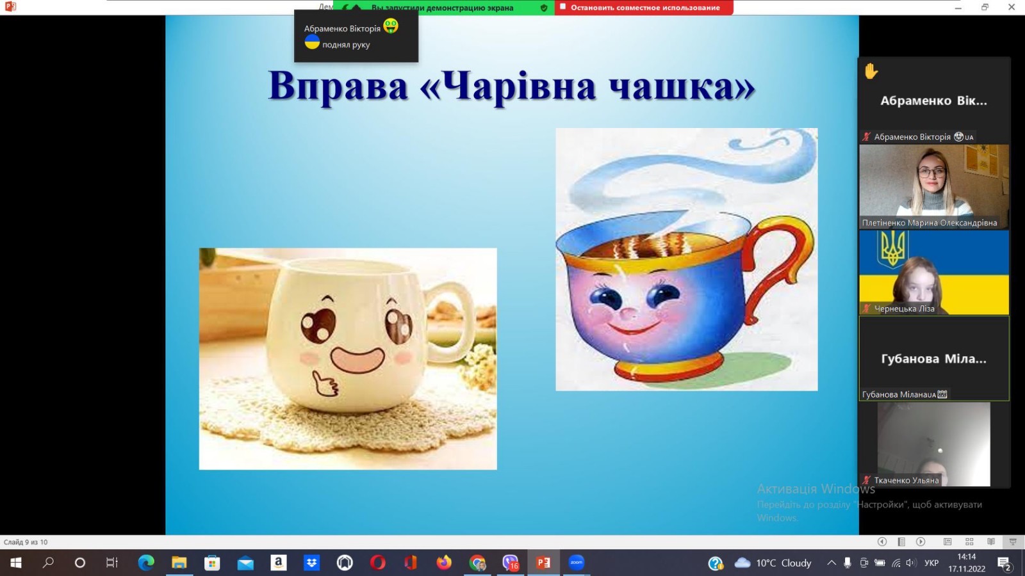Viewport: 1025px width, 576px height.
Task: Open Viber from the taskbar
Action: 511,563
